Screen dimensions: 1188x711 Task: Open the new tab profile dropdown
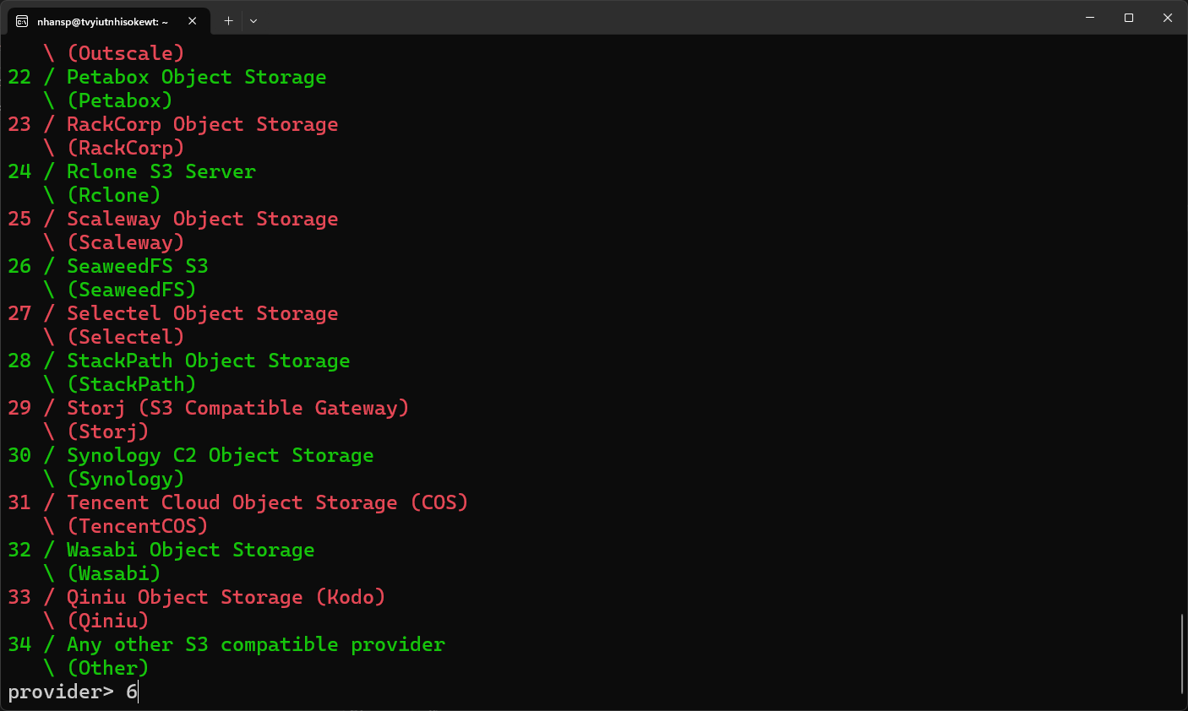(x=253, y=21)
